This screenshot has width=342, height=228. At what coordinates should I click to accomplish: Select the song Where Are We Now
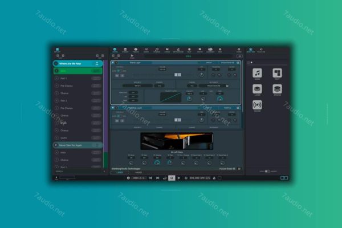click(x=78, y=63)
